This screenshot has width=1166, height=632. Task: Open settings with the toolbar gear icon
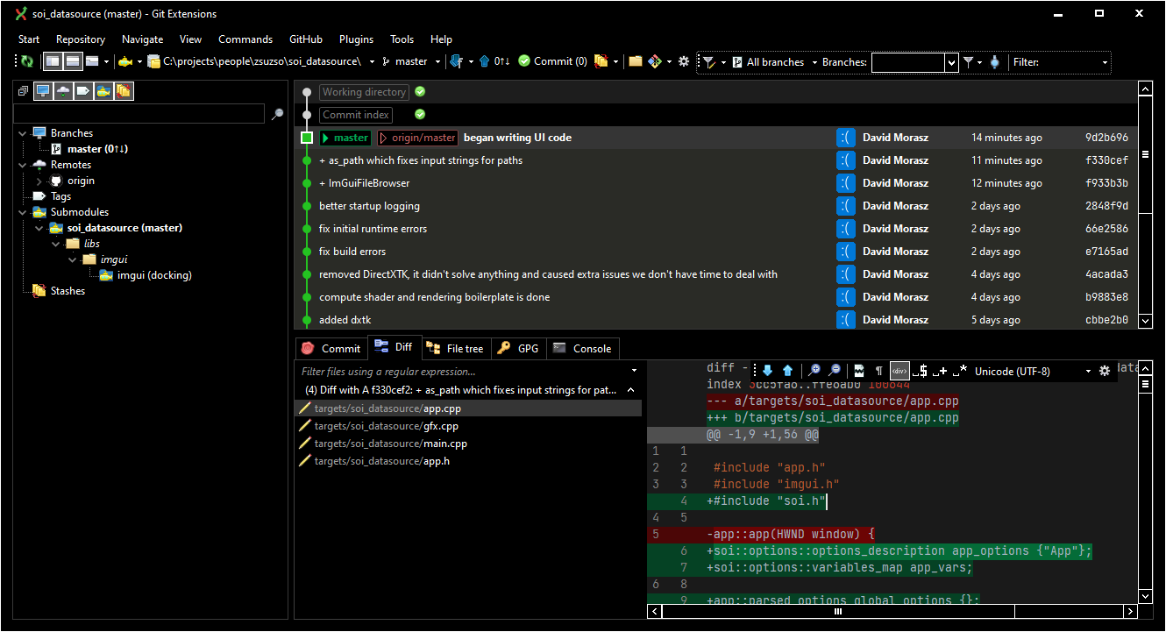tap(684, 61)
